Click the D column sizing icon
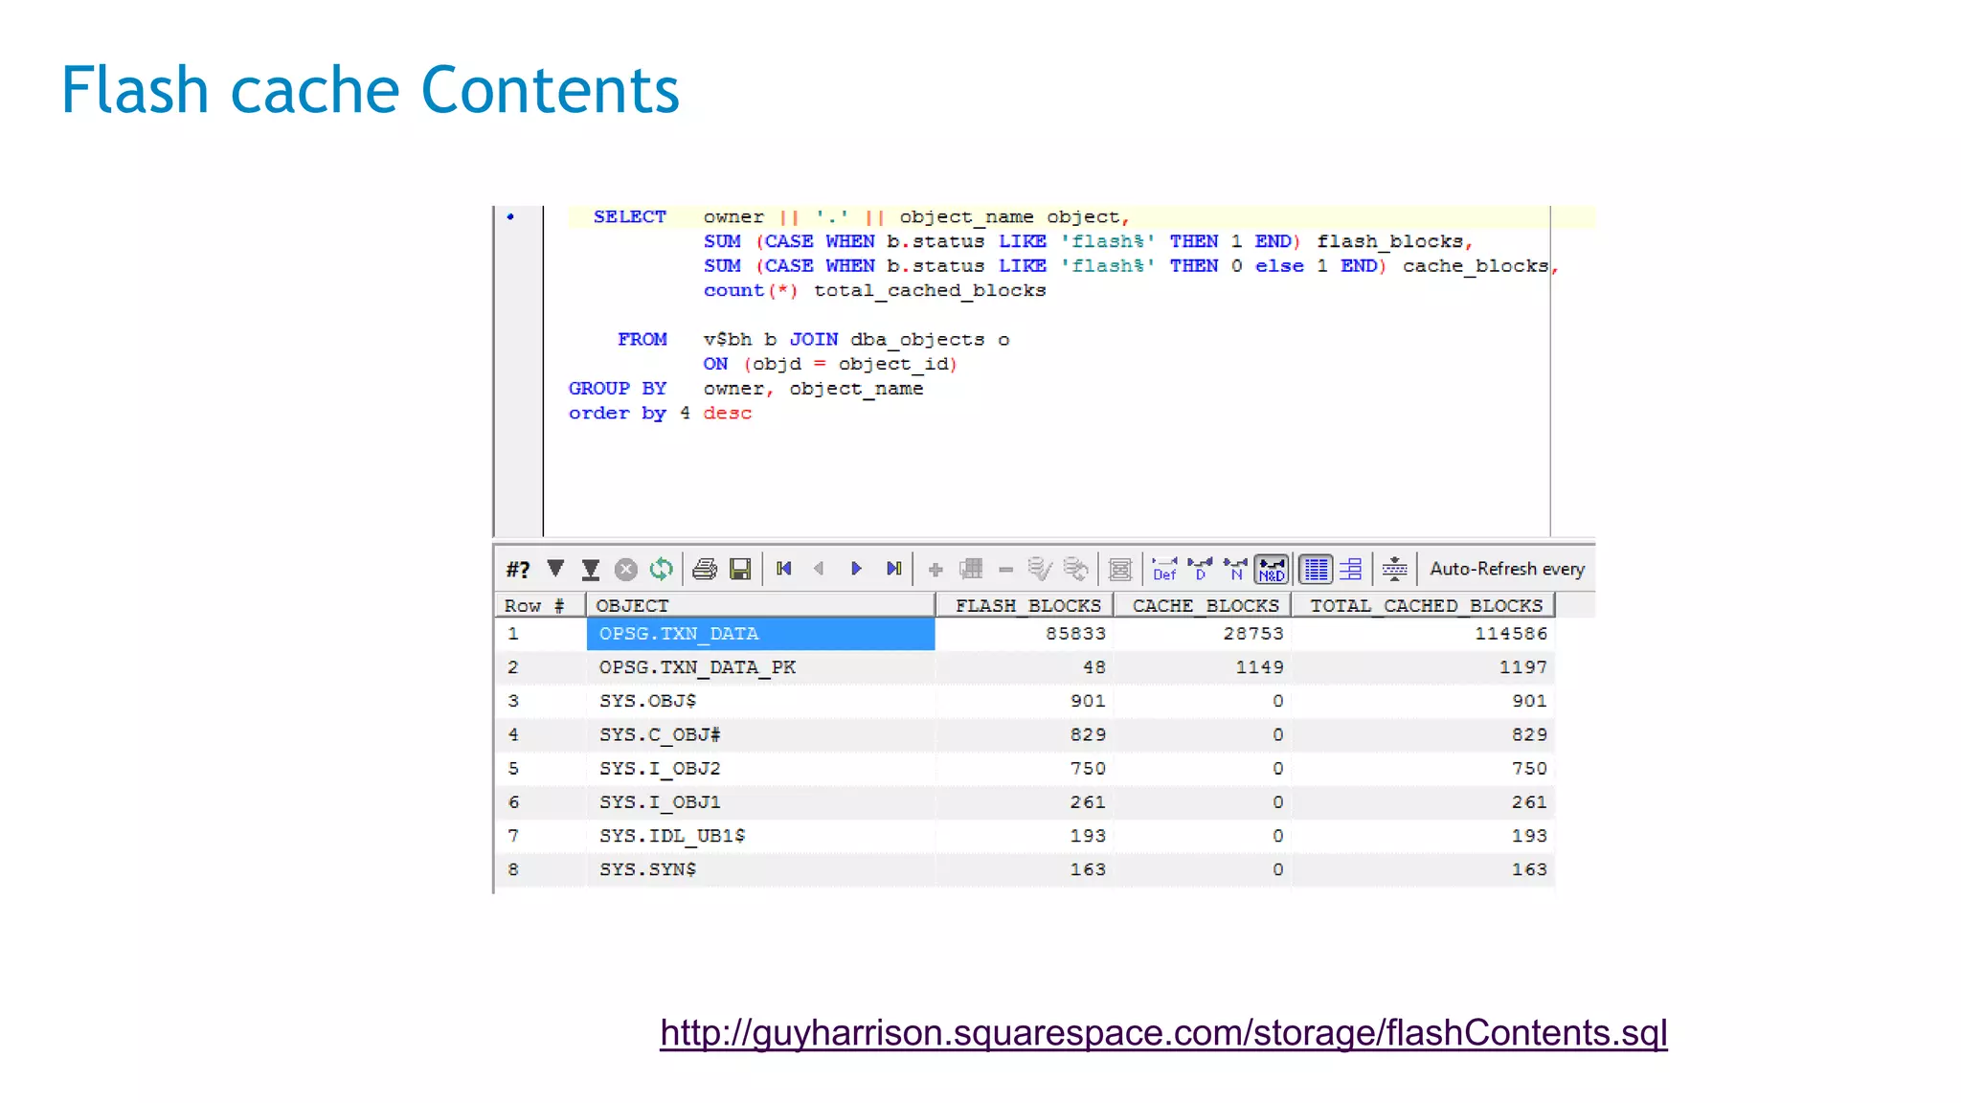This screenshot has height=1103, width=1961. tap(1200, 569)
